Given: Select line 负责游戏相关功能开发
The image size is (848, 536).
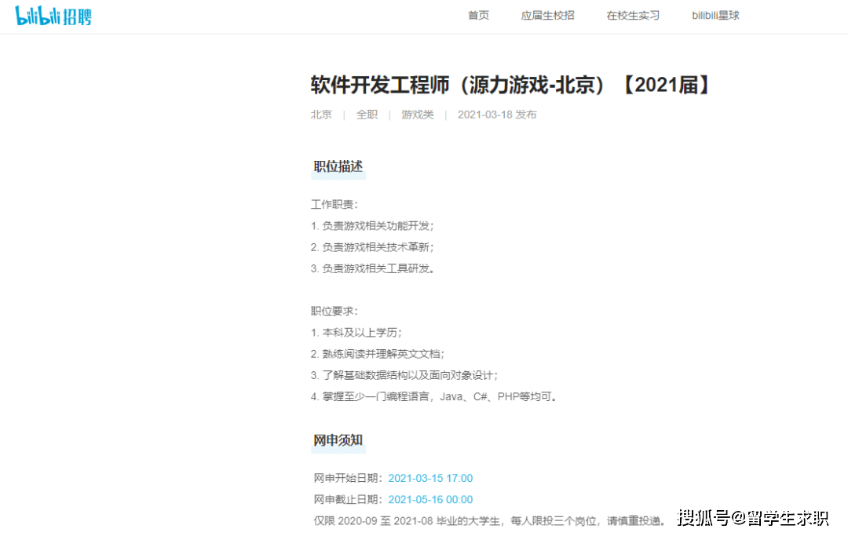Looking at the screenshot, I should point(372,226).
